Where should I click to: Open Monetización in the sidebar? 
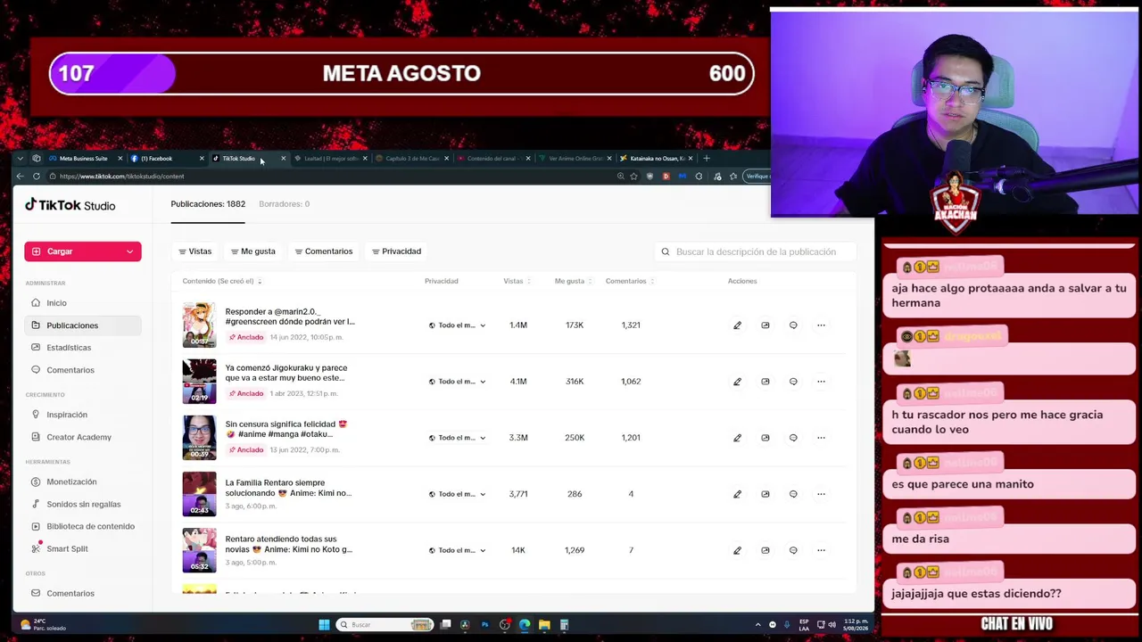(x=82, y=482)
